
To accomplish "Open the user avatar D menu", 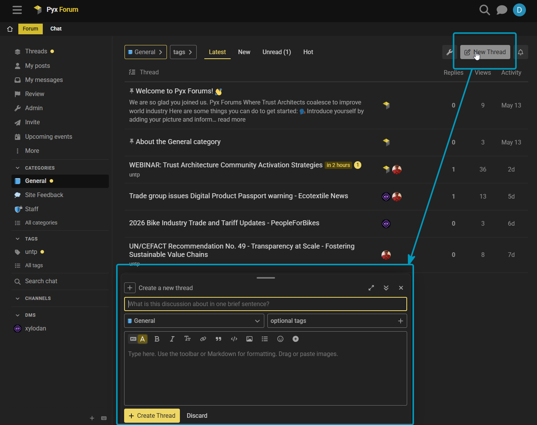I will click(519, 10).
